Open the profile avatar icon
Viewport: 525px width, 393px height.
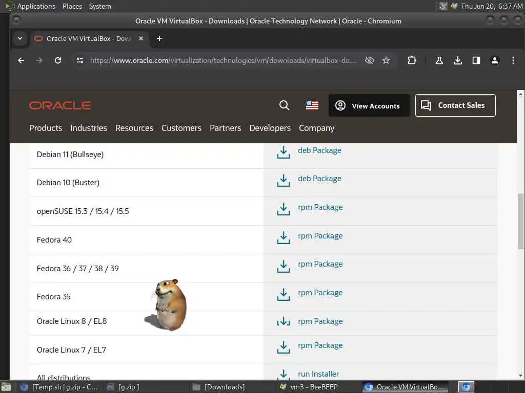495,60
